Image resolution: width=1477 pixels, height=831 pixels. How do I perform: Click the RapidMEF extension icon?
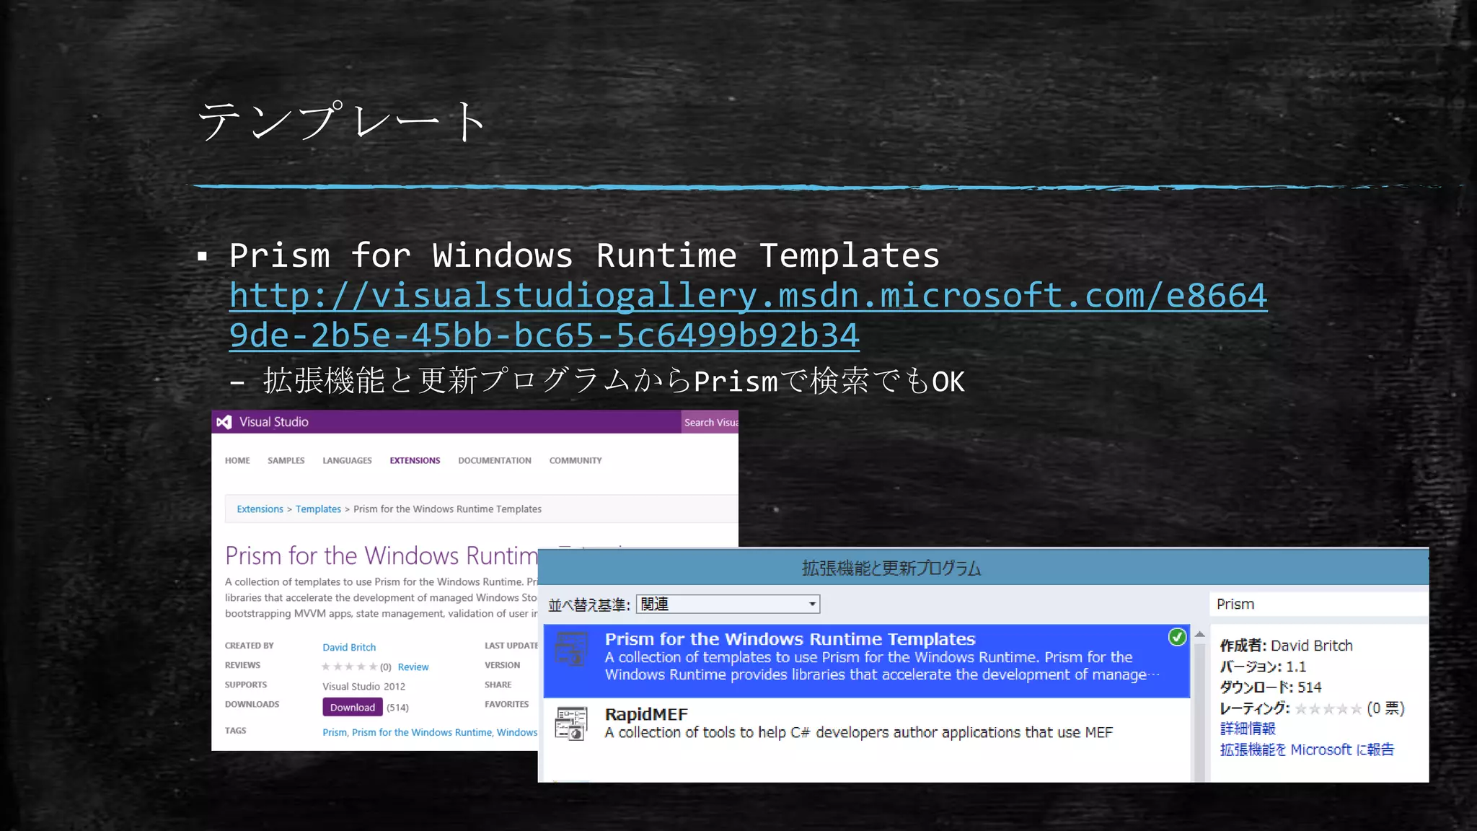(571, 724)
